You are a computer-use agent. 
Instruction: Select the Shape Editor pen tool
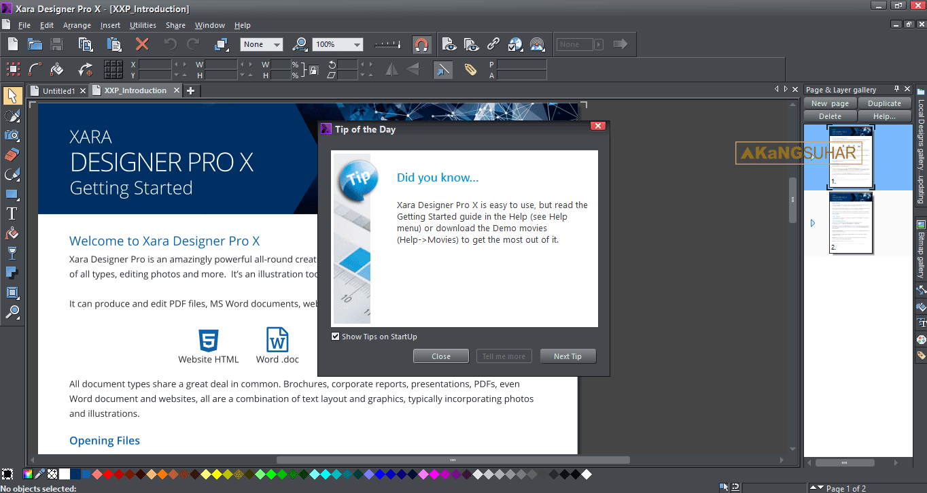pyautogui.click(x=12, y=175)
